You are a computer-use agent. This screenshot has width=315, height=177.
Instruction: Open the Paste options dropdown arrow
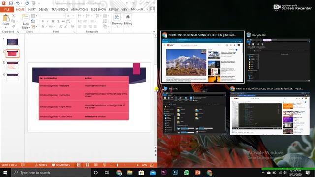pos(6,27)
